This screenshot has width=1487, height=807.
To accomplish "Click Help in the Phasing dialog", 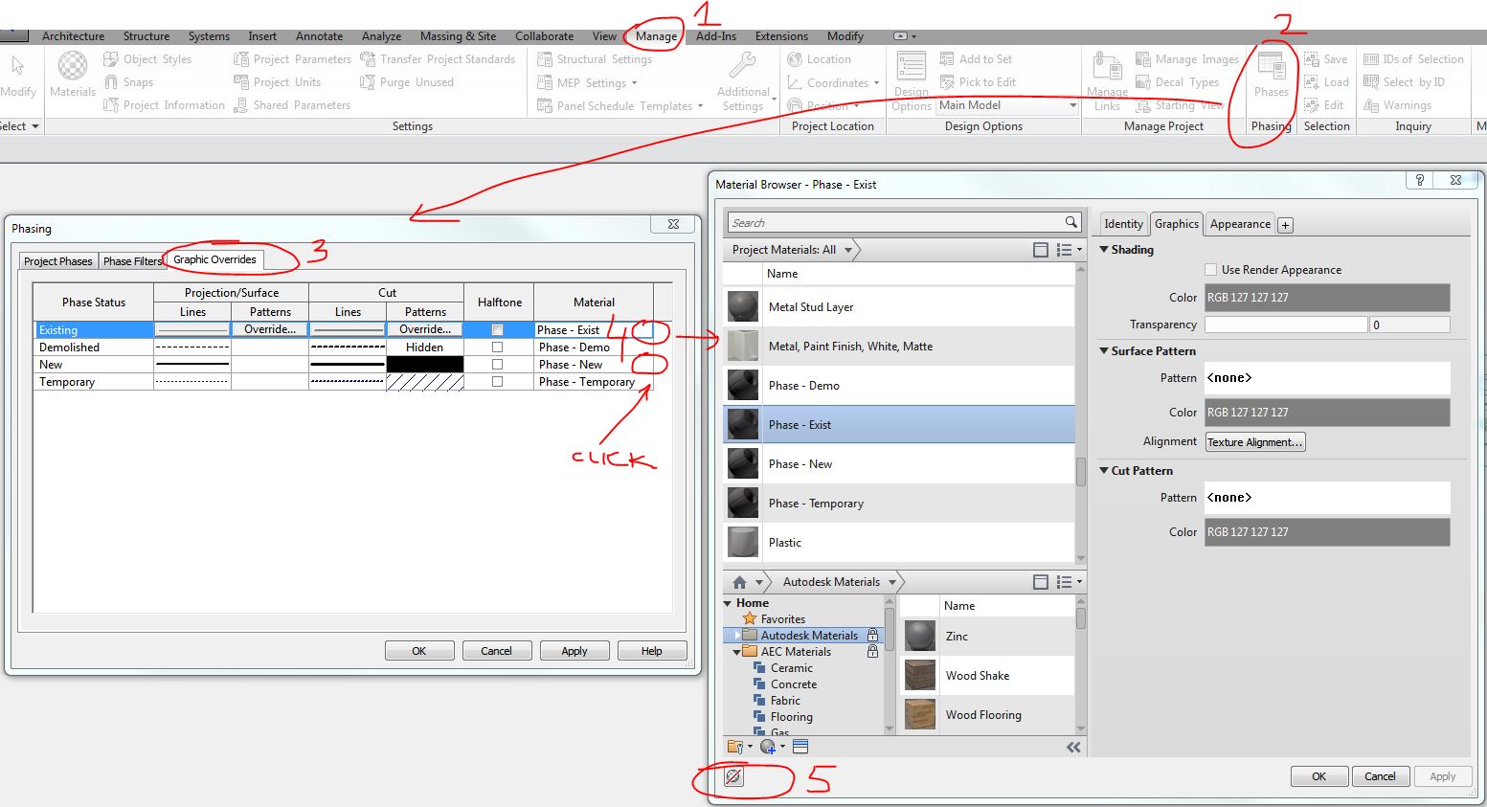I will pos(652,651).
